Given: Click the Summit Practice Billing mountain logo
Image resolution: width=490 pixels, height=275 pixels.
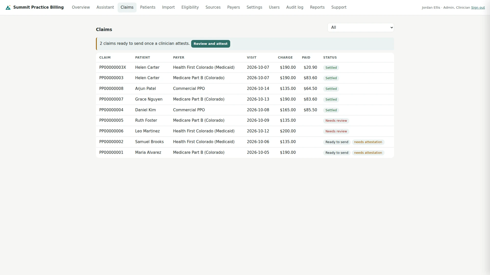Looking at the screenshot, I should 8,7.
